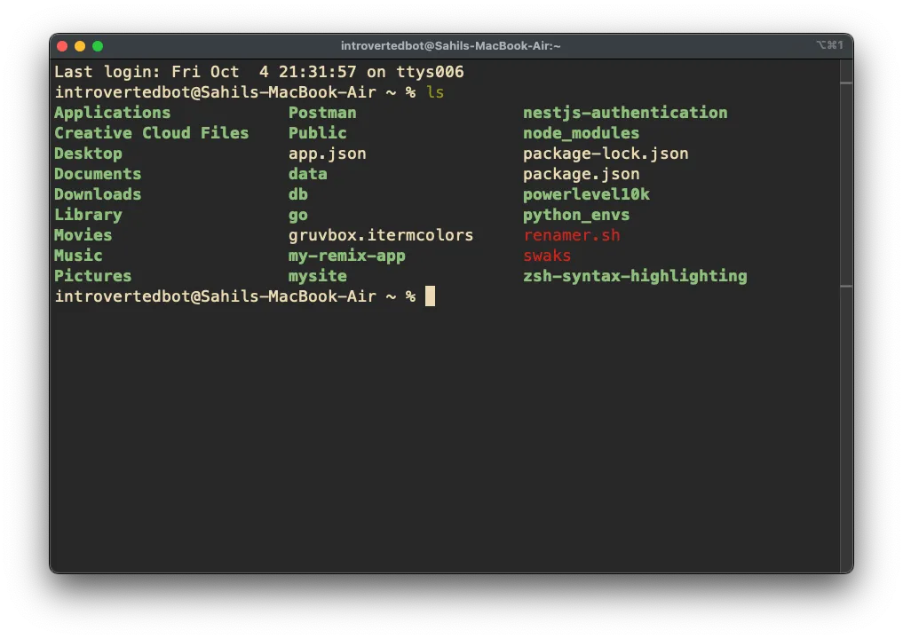Viewport: 903px width, 639px height.
Task: Click the 'Last login' timestamp line
Action: (x=258, y=72)
